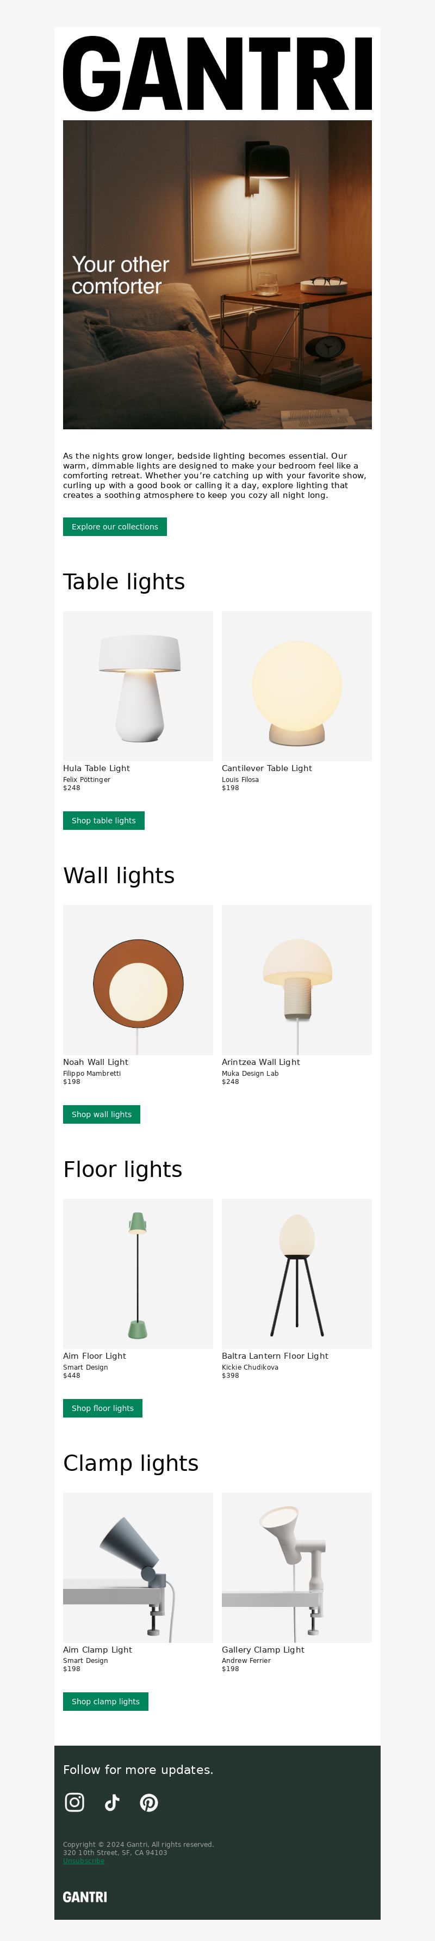Screen dimensions: 435x1941
Task: Click the Unsubscribe link
Action: point(84,1860)
